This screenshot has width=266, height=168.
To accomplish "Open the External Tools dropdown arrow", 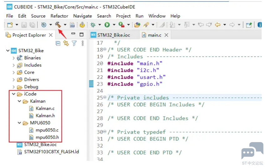I will point(128,25).
